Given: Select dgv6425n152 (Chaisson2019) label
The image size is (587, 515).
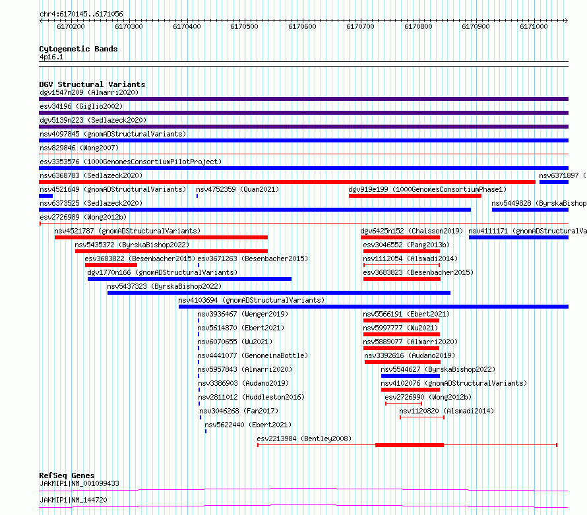Looking at the screenshot, I should [412, 231].
